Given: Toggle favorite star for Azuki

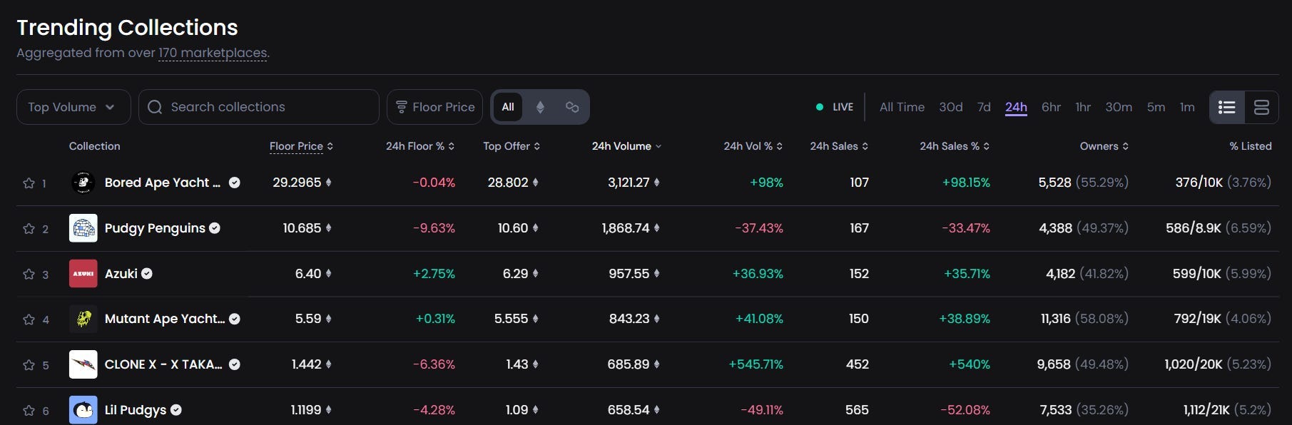Looking at the screenshot, I should [x=29, y=275].
